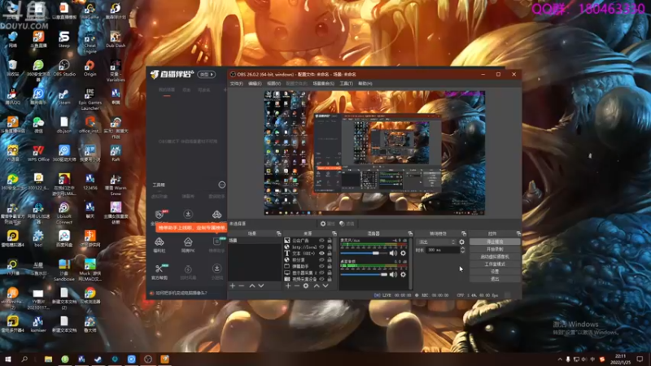This screenshot has height=366, width=651.
Task: Open the WPS Office desktop shortcut
Action: (38, 154)
